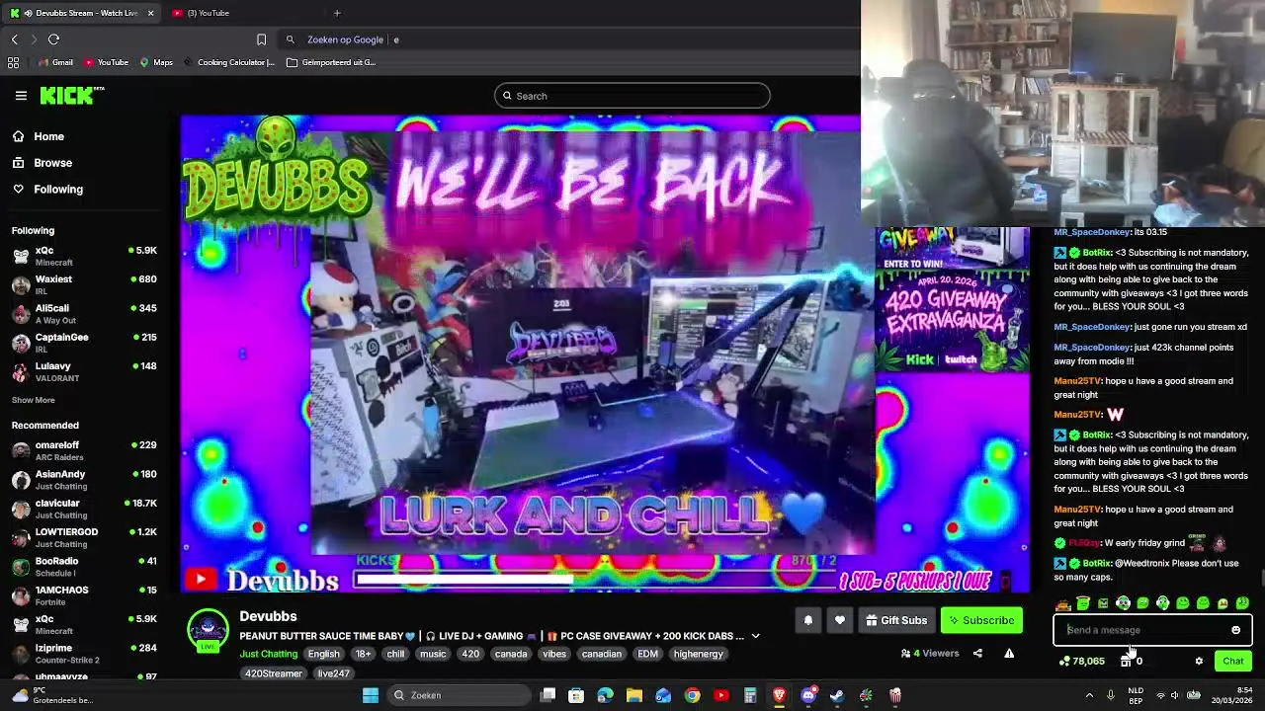Click the 420Streamer tag
The height and width of the screenshot is (711, 1265).
click(x=274, y=673)
